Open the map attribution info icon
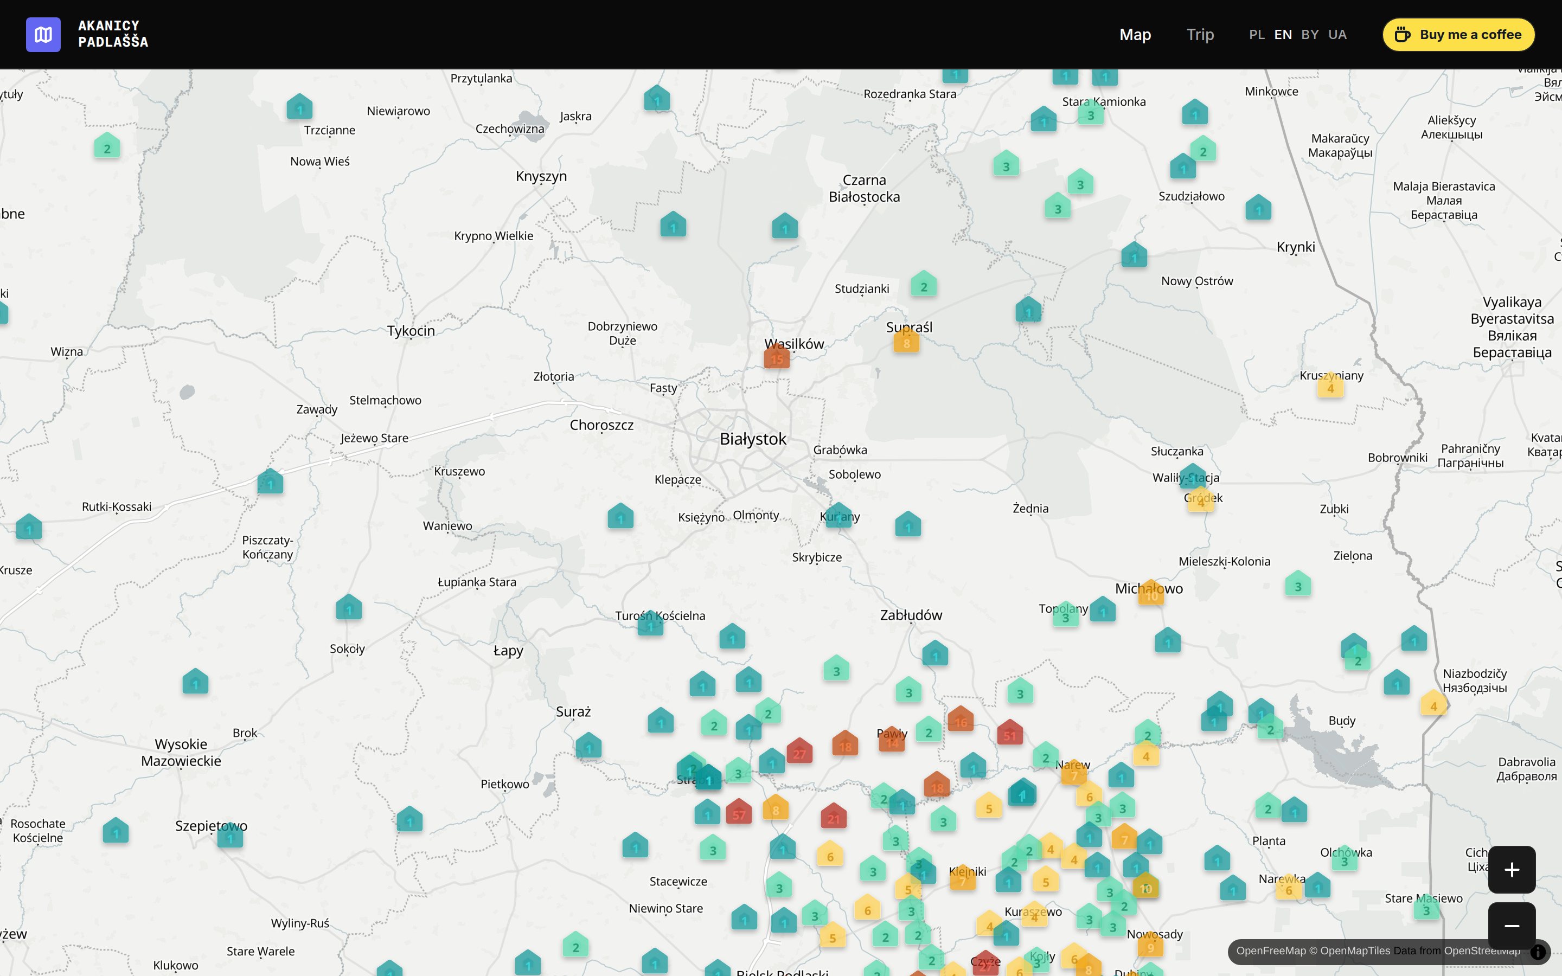The image size is (1562, 976). pyautogui.click(x=1538, y=951)
